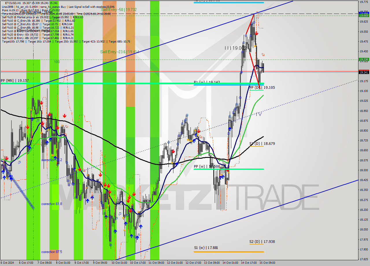Click the '6 Oct 2024' date label
370x266 pixels.
[x=7, y=263]
